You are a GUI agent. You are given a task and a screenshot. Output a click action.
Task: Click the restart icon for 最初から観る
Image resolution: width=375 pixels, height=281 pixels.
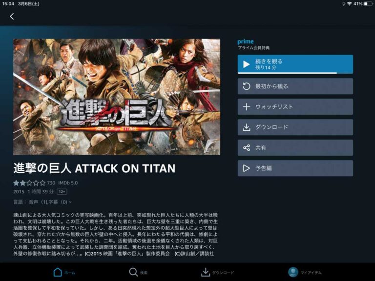246,86
